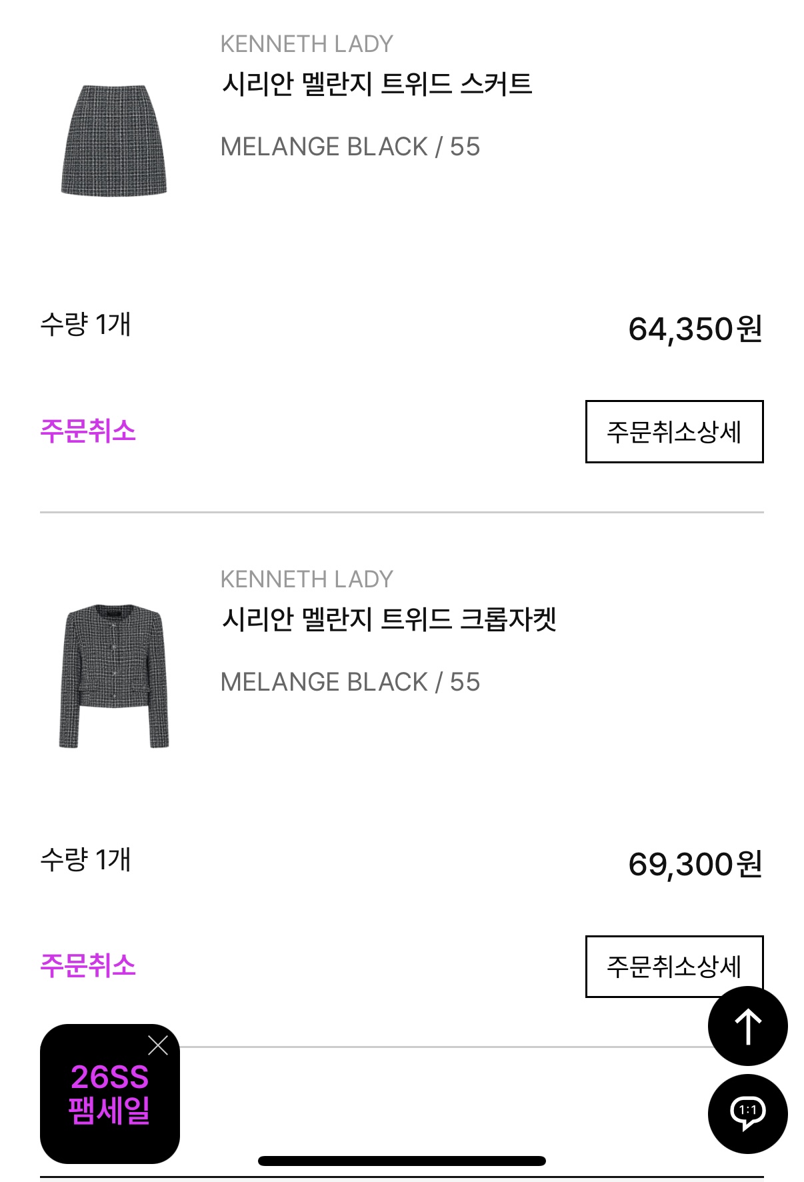Image resolution: width=804 pixels, height=1182 pixels.
Task: Tap the 64,350원 price
Action: coord(695,329)
